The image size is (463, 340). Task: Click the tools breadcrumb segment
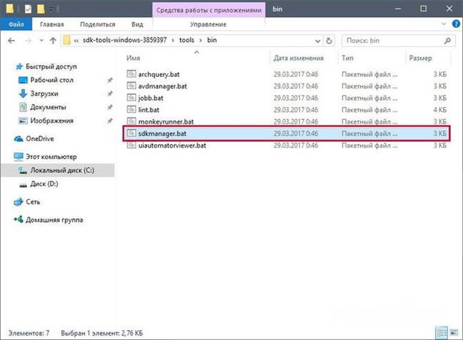pos(187,40)
